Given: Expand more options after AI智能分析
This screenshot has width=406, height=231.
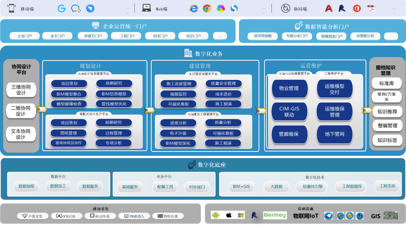Looking at the screenshot, I should (x=391, y=36).
